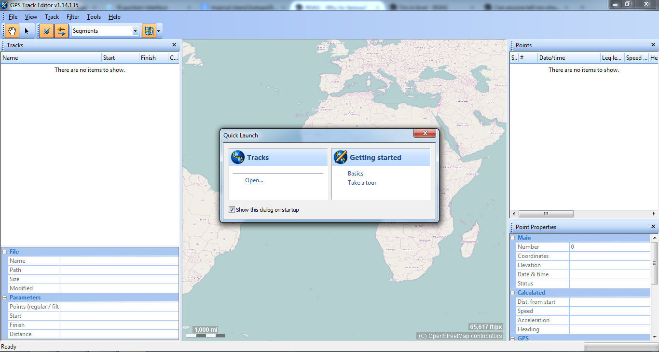
Task: Sort tracks by Start column header
Action: point(121,58)
